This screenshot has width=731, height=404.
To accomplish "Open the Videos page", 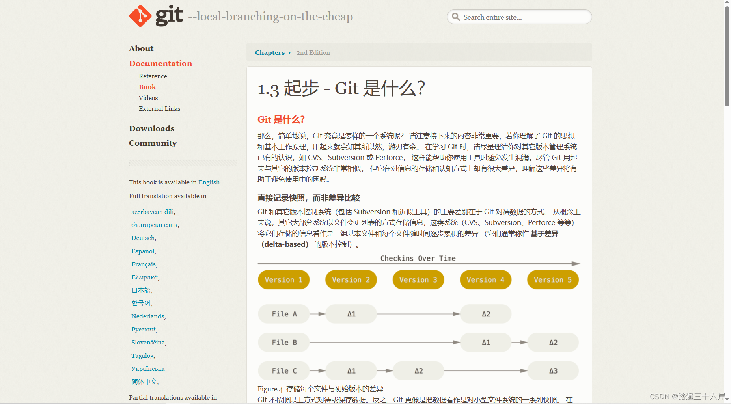I will pyautogui.click(x=148, y=98).
